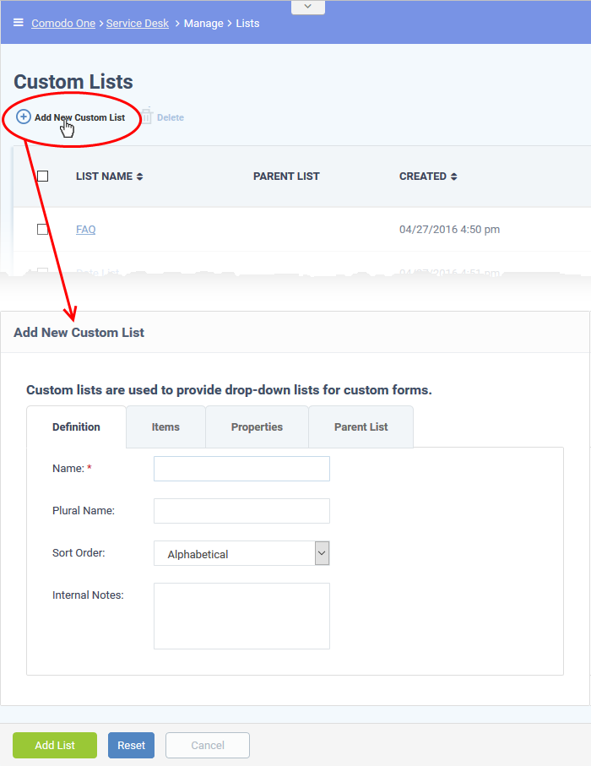The image size is (591, 766).
Task: Focus the Plural Name input field
Action: (241, 510)
